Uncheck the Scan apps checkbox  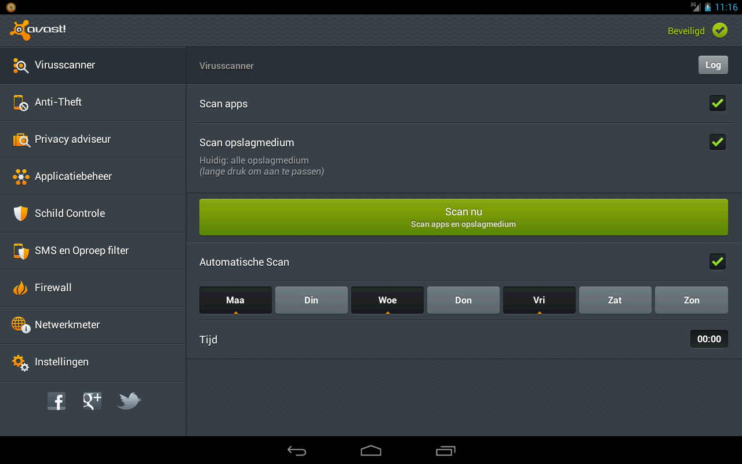click(718, 104)
